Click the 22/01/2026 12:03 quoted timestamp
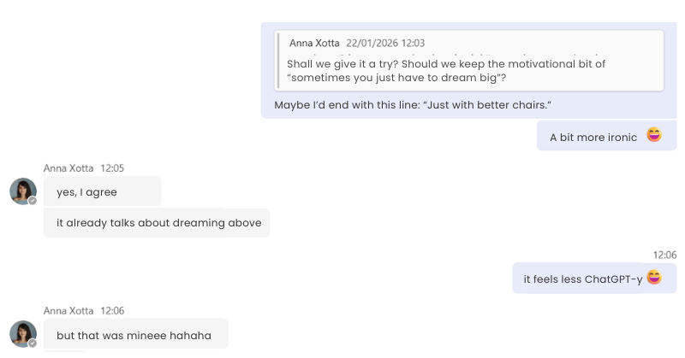The width and height of the screenshot is (685, 358). (x=384, y=43)
